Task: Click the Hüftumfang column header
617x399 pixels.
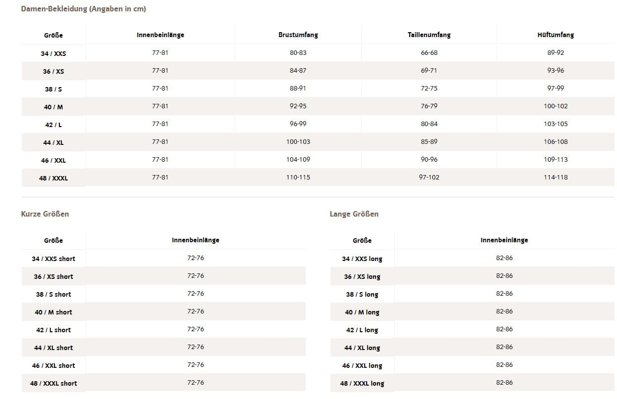Action: point(556,35)
